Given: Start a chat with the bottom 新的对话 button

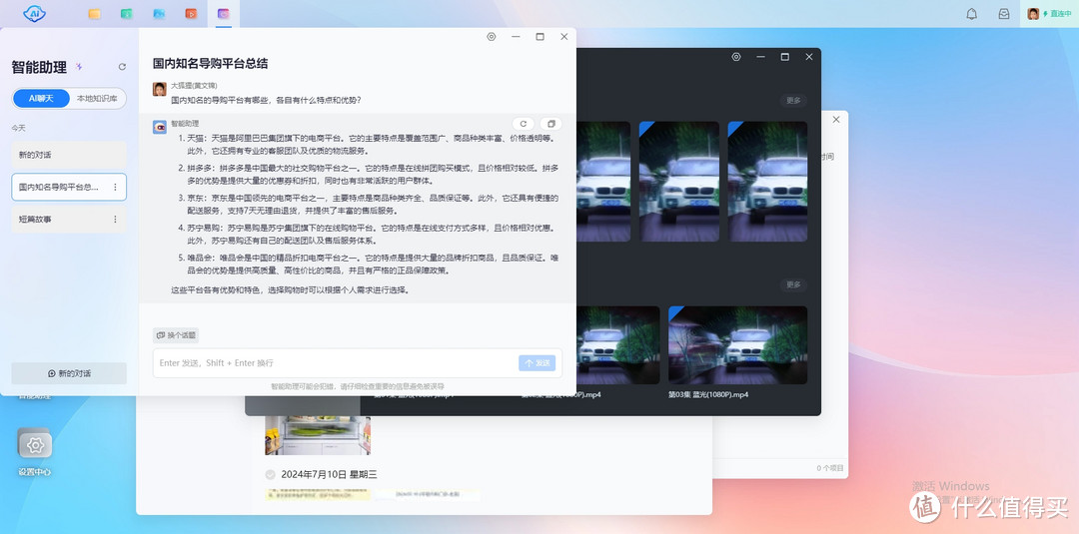Looking at the screenshot, I should pos(69,373).
